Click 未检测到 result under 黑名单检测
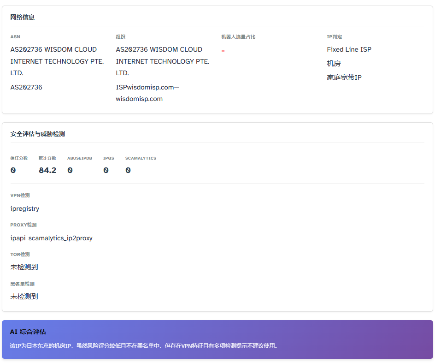Screen dimensions: 435x363 pyautogui.click(x=24, y=297)
